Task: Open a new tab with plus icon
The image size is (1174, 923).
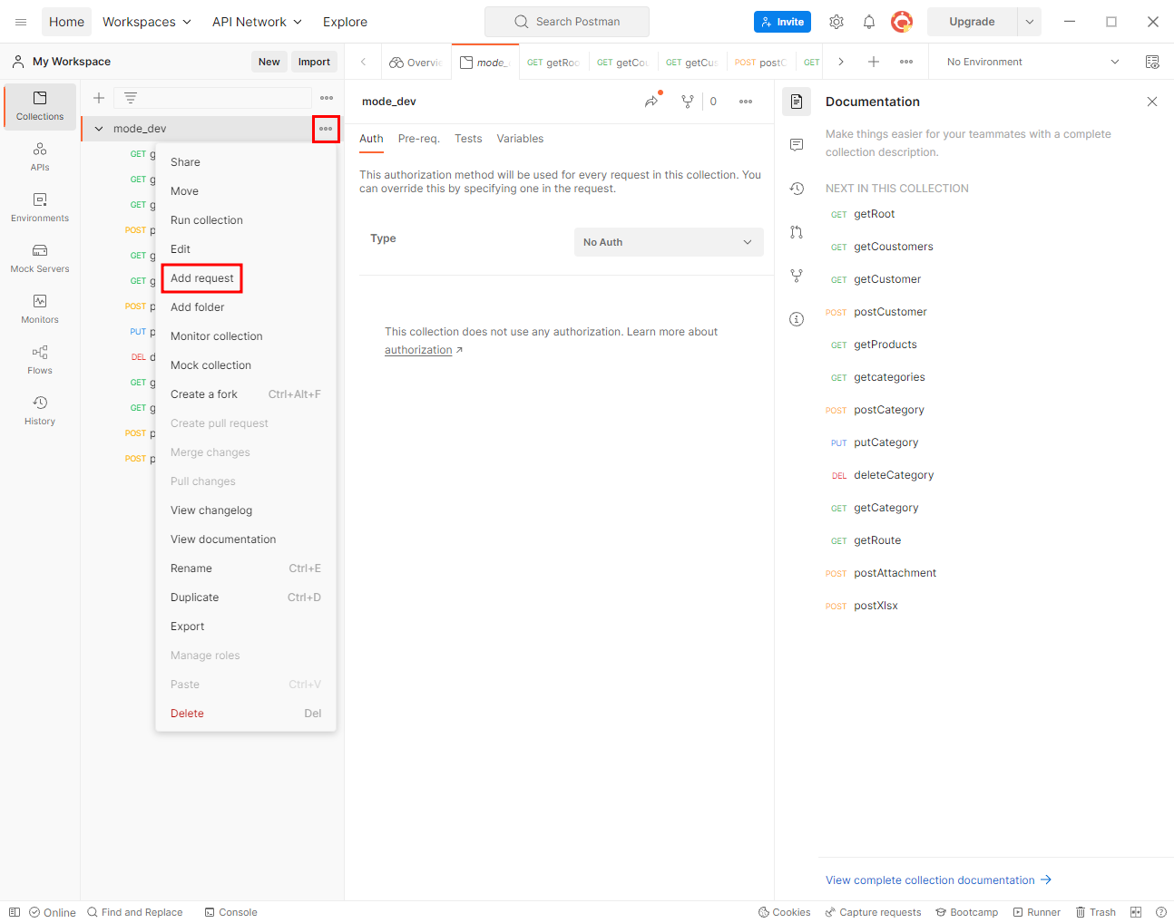Action: pyautogui.click(x=874, y=62)
